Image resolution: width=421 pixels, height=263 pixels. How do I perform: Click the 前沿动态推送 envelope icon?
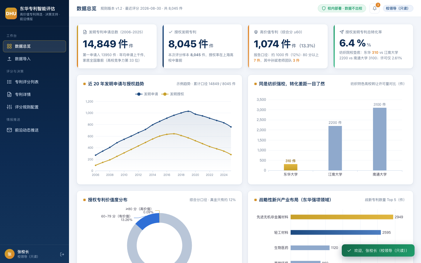9,130
